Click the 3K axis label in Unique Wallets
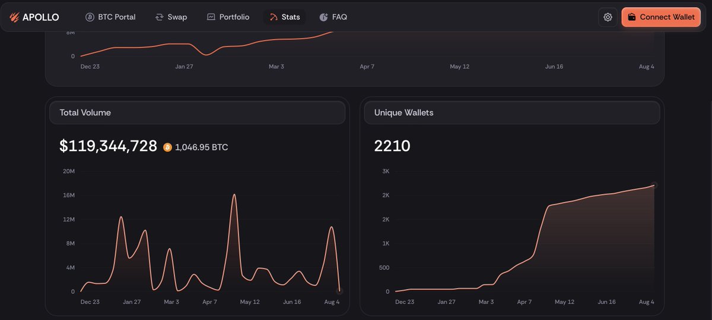The image size is (712, 320). click(x=386, y=171)
